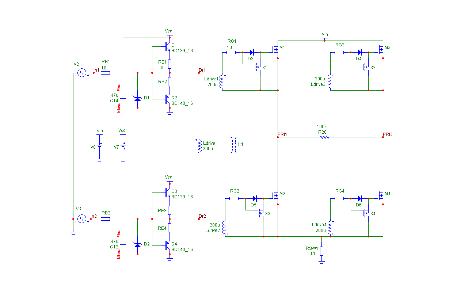Image resolution: width=457 pixels, height=297 pixels.
Task: Select the X3 MOSFET subcircuit
Action: pyautogui.click(x=260, y=213)
